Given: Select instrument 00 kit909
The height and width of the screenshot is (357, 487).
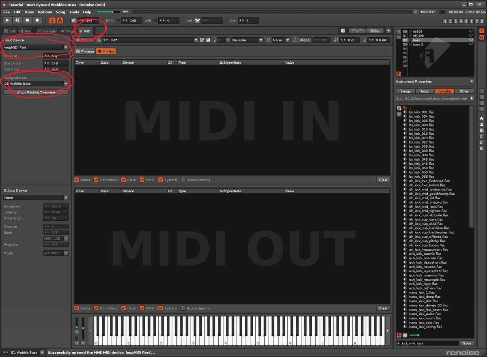Looking at the screenshot, I should (x=438, y=31).
